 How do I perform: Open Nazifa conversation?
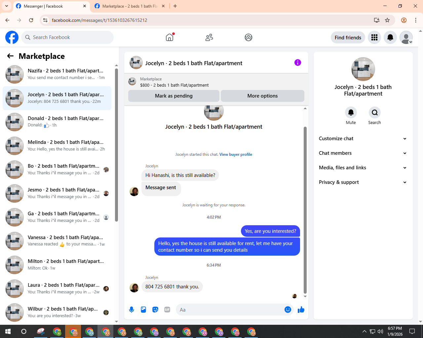57,74
